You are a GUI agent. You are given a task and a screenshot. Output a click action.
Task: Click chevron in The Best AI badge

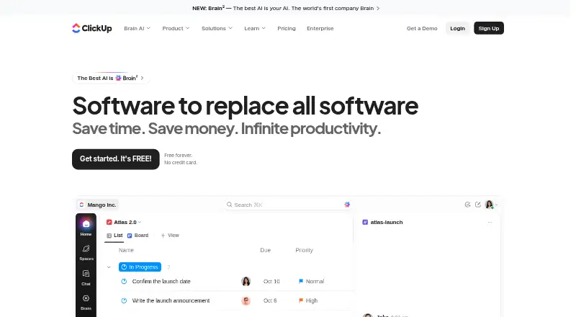[142, 78]
